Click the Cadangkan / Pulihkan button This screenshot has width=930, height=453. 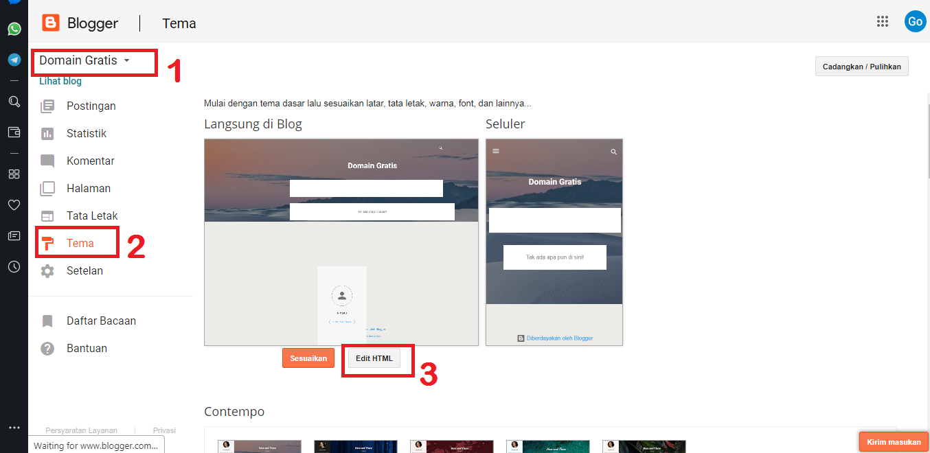coord(861,67)
